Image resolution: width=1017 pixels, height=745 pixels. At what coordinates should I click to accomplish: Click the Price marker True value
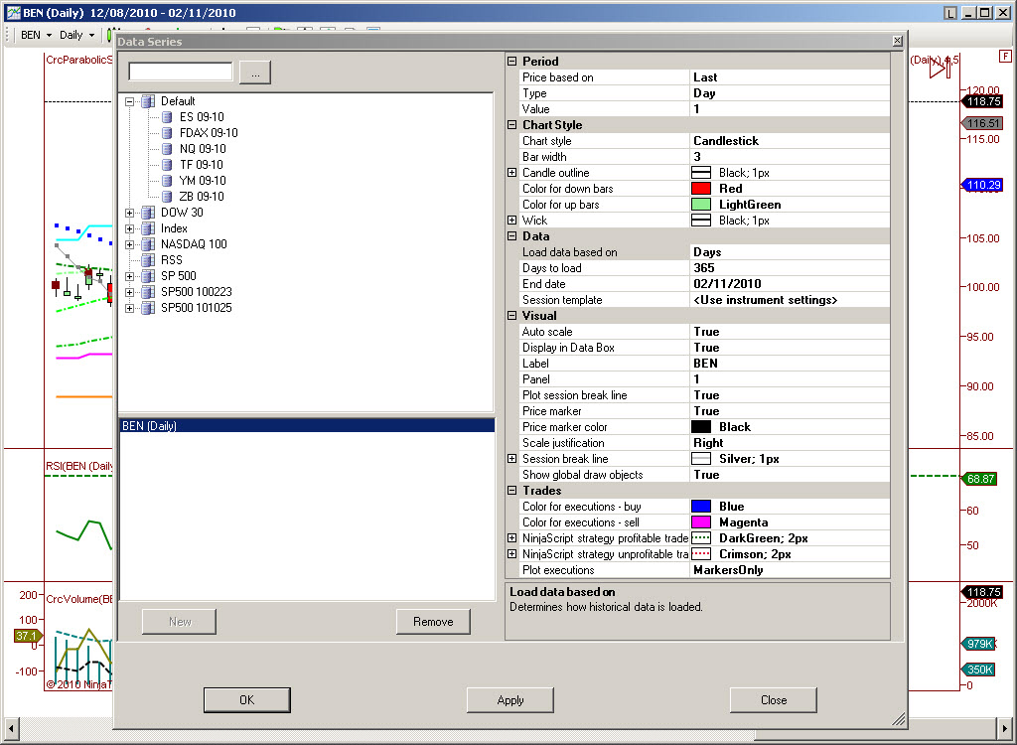(790, 411)
